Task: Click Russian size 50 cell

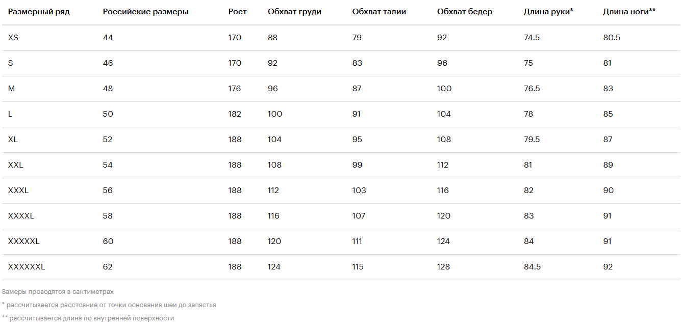Action: (x=108, y=114)
